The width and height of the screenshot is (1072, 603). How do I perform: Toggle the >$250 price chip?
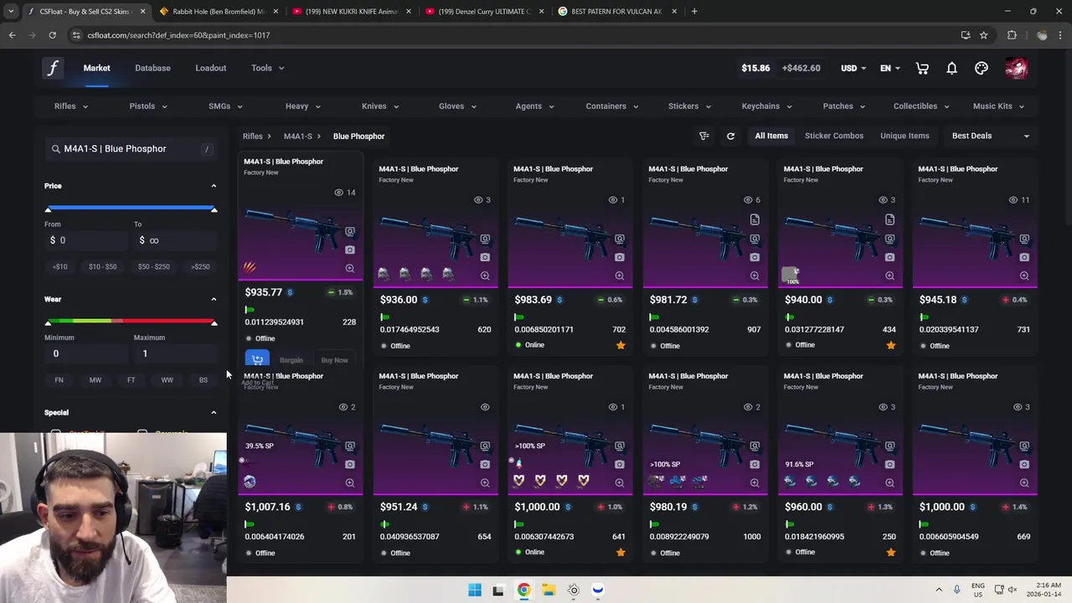[200, 266]
